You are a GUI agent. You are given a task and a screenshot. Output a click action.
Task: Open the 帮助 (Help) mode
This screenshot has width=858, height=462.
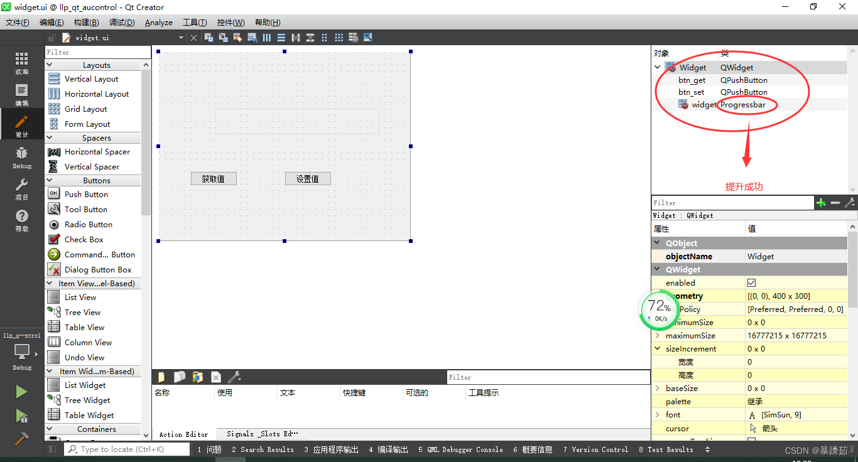click(x=21, y=220)
